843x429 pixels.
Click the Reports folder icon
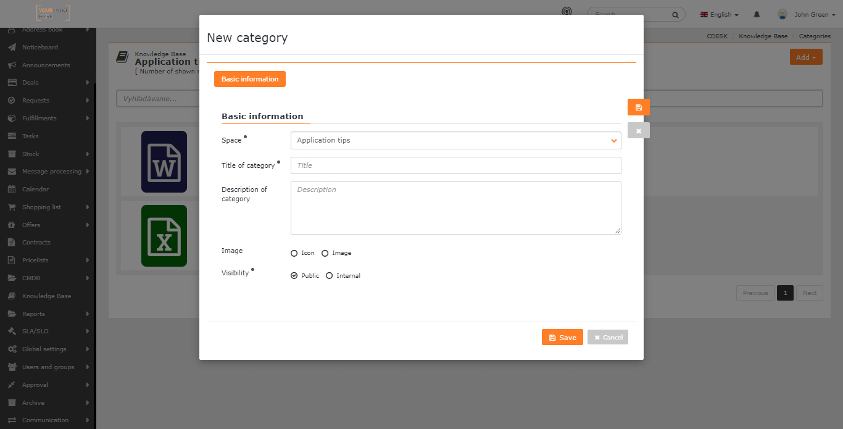[x=11, y=314]
